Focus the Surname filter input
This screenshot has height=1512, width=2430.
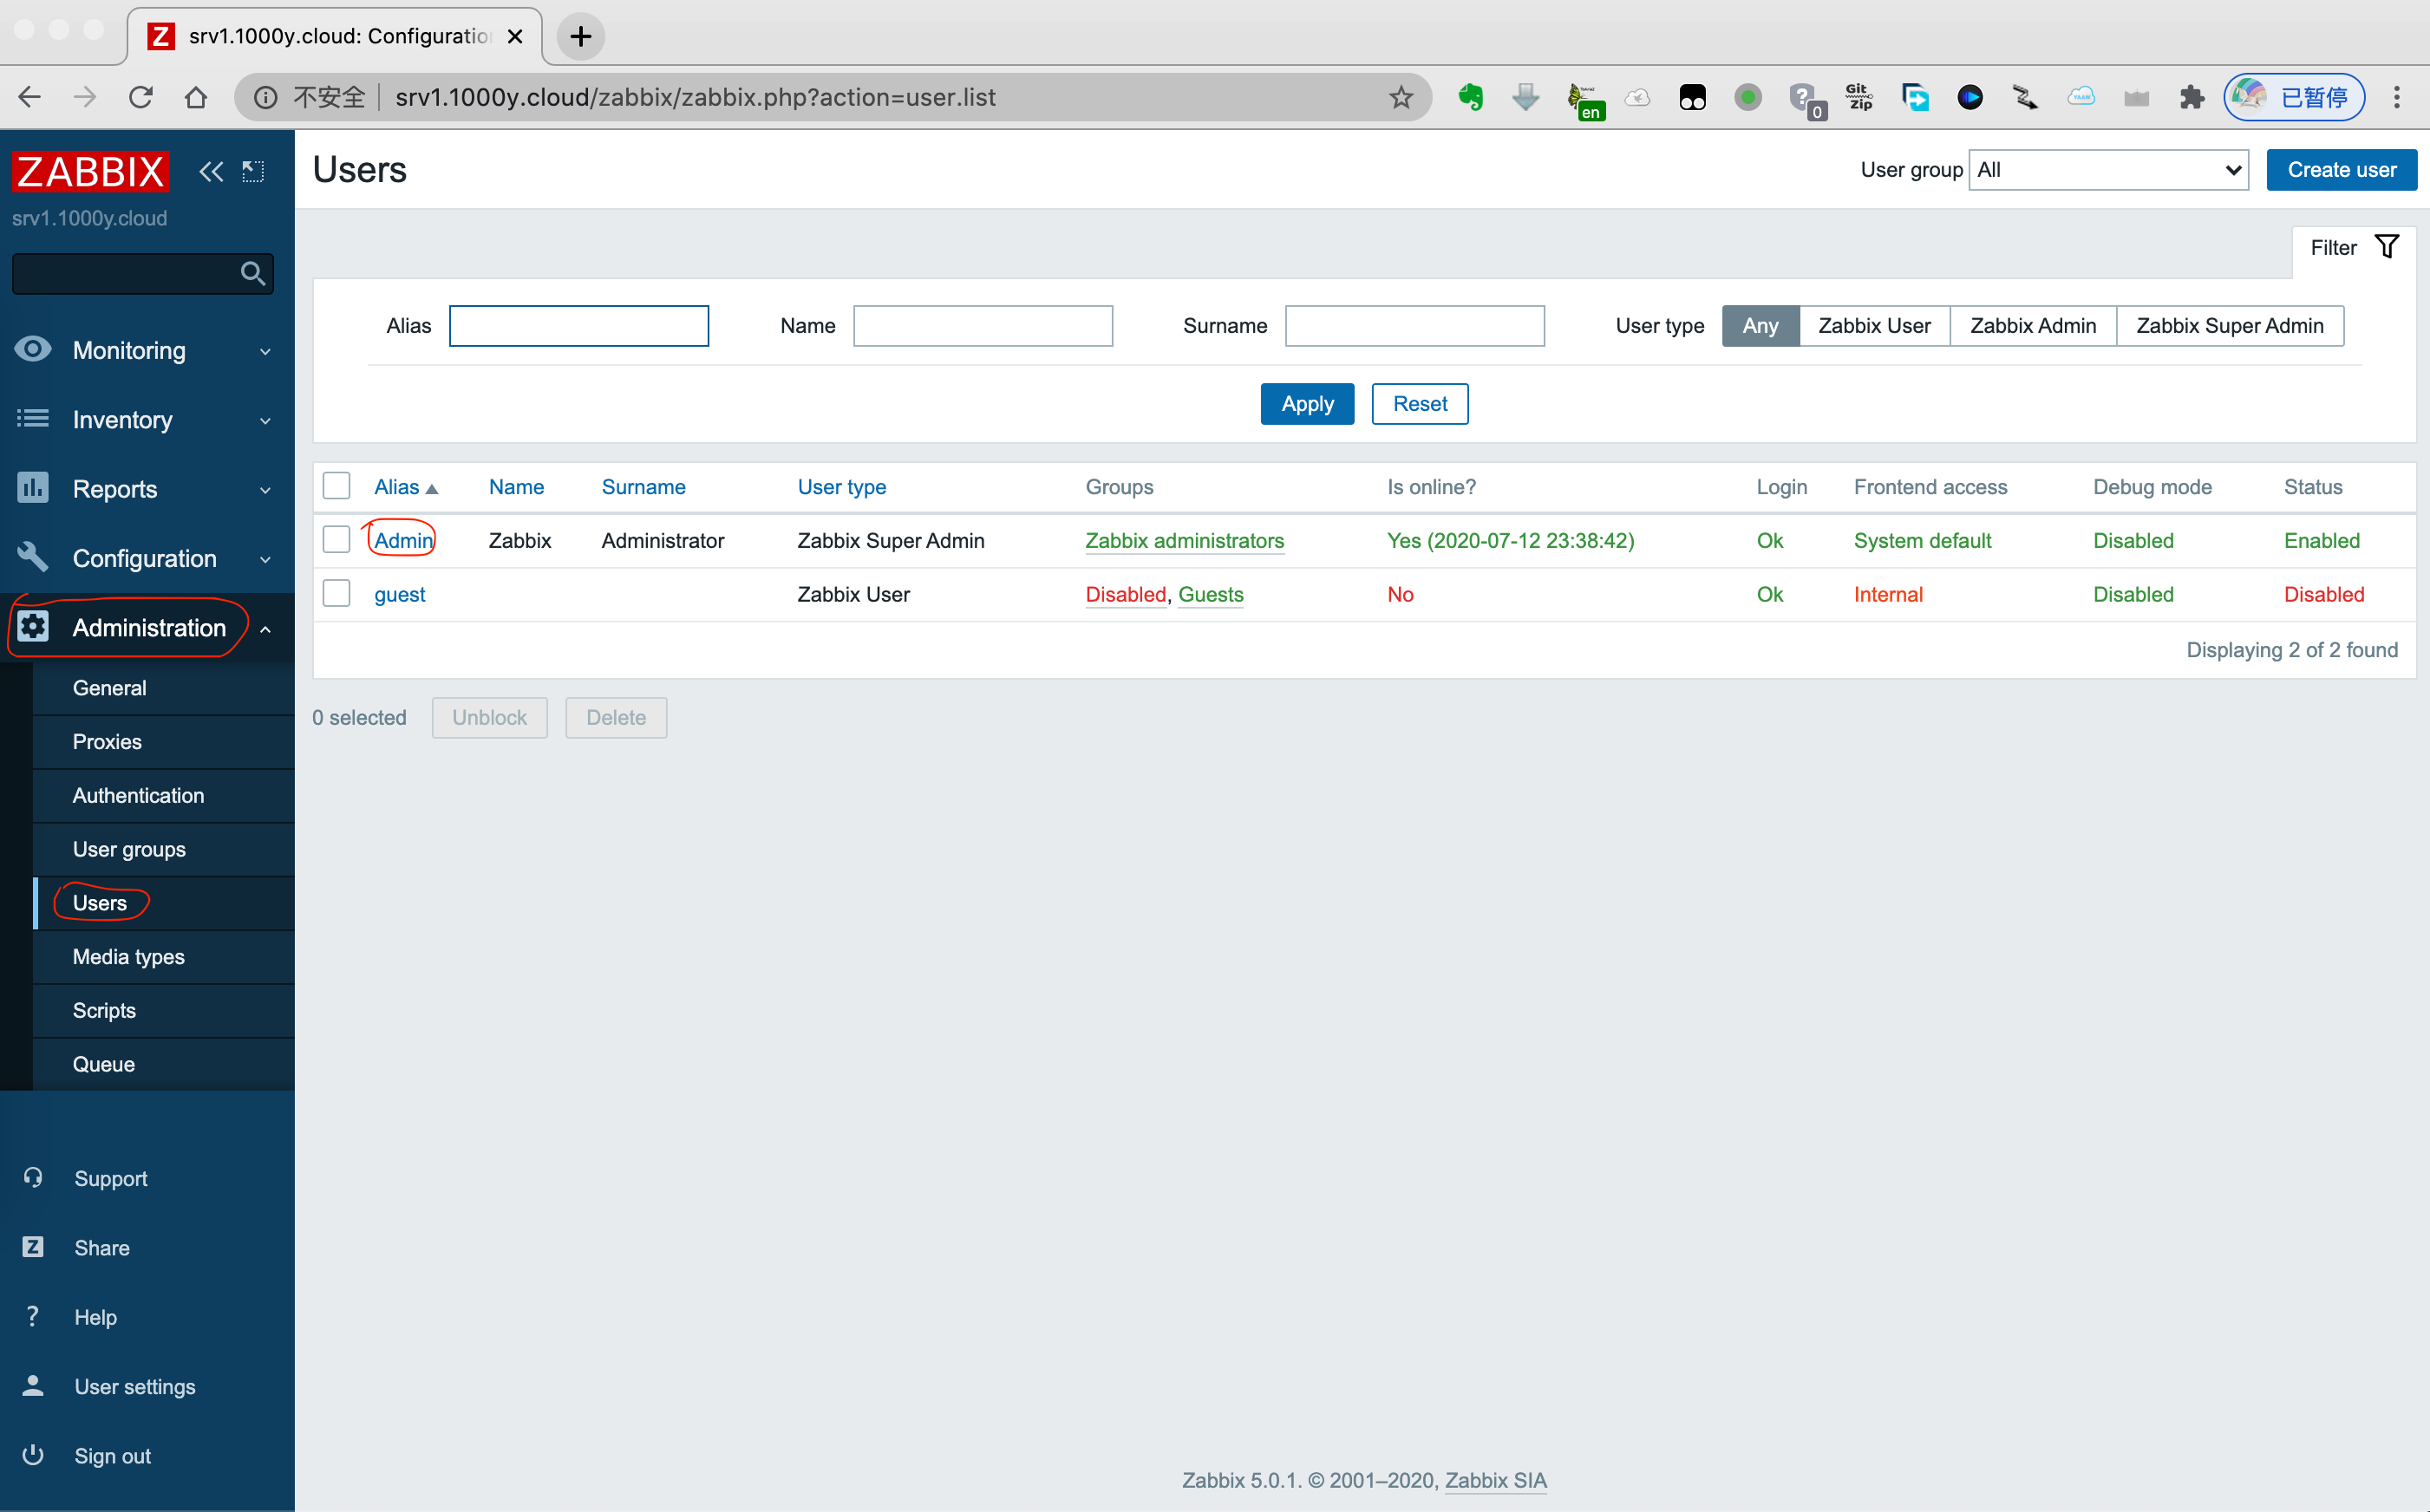coord(1414,326)
